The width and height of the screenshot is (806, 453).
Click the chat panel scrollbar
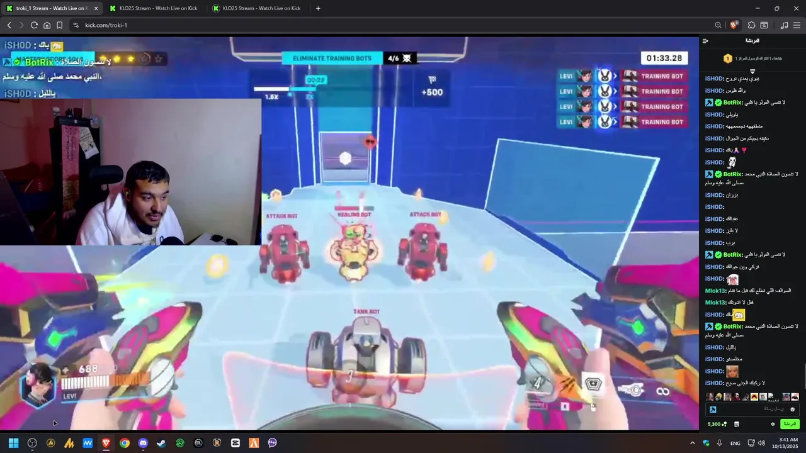coord(803,376)
